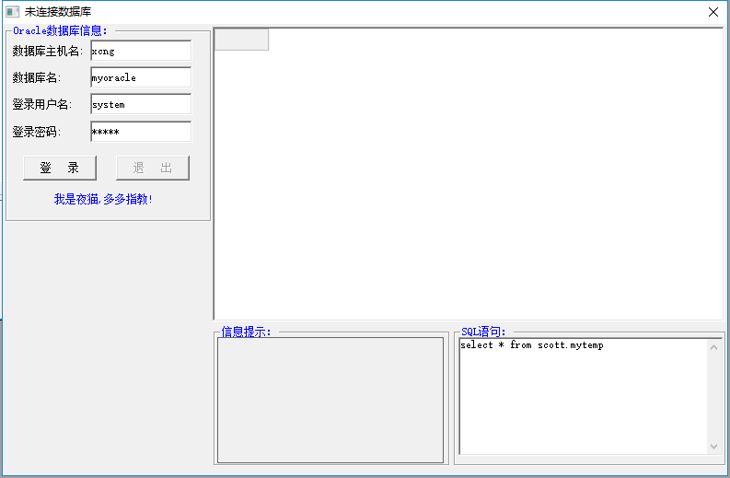The height and width of the screenshot is (478, 730).
Task: Focus the 数据库名 field containing myoracle
Action: (x=141, y=77)
